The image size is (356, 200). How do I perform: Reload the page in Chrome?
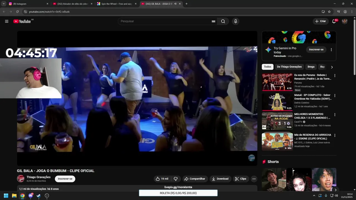tap(17, 12)
